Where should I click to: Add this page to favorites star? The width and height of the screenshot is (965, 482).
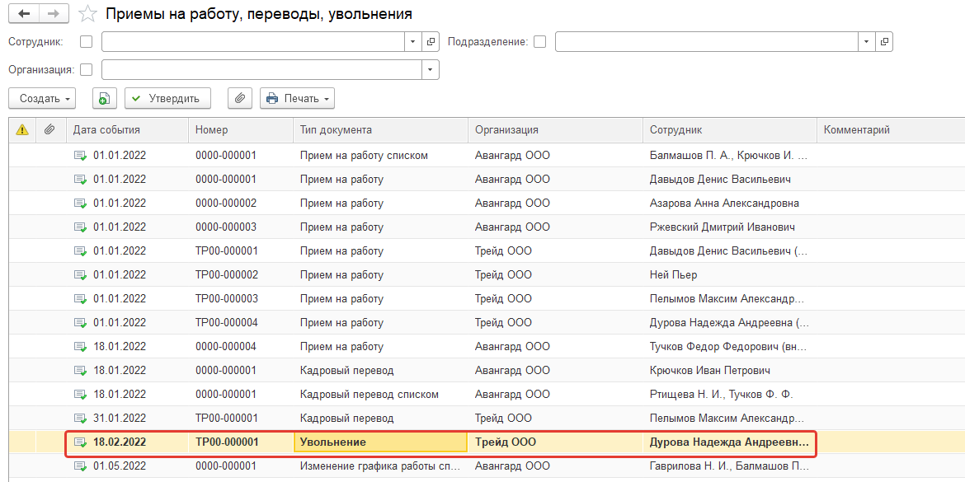[87, 14]
